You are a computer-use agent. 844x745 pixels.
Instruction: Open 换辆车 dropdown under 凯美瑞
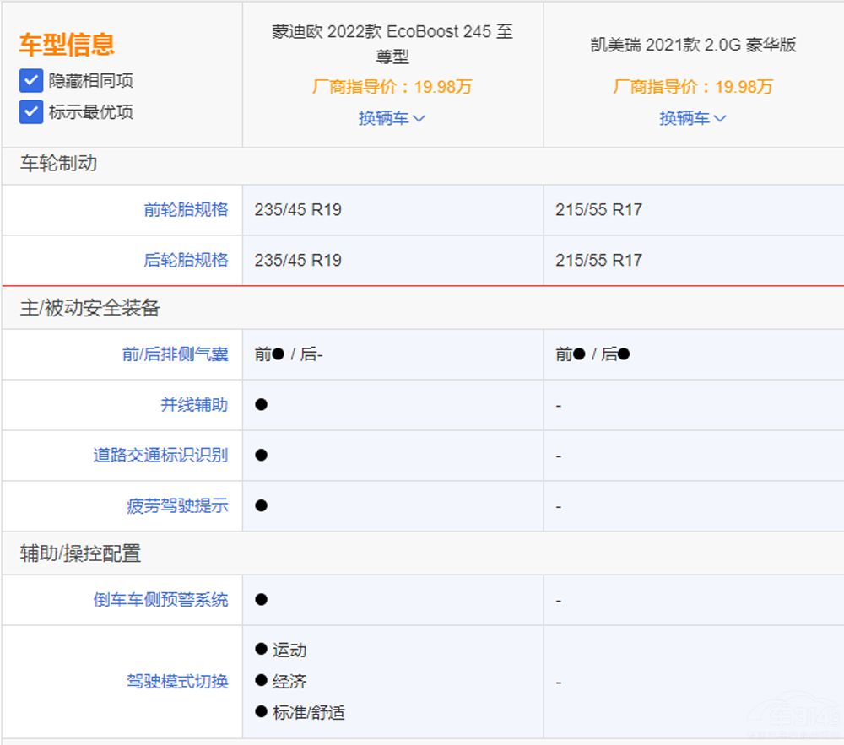click(x=692, y=118)
